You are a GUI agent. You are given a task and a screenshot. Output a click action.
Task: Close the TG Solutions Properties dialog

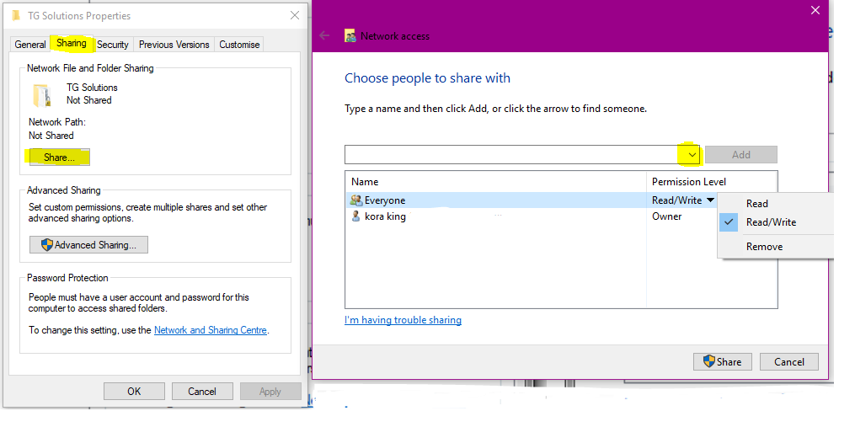pos(294,15)
